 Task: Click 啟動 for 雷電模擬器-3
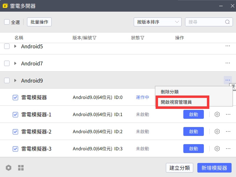coord(194,149)
